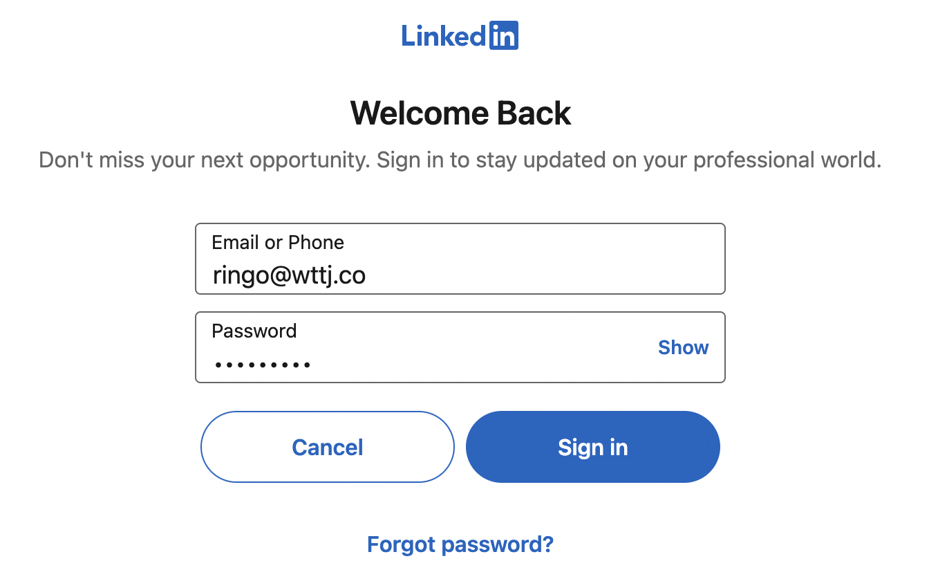Click the "Email or Phone" field label
Image resolution: width=929 pixels, height=570 pixels.
(x=278, y=242)
